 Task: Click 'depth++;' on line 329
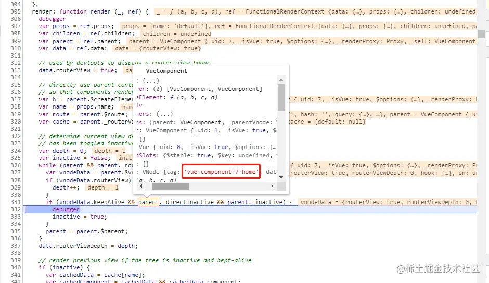(x=66, y=187)
